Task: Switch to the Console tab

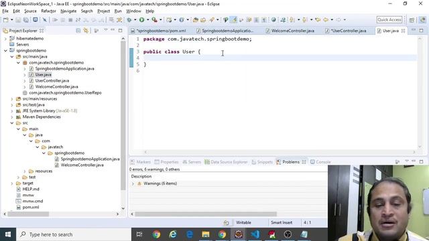Action: pos(320,162)
